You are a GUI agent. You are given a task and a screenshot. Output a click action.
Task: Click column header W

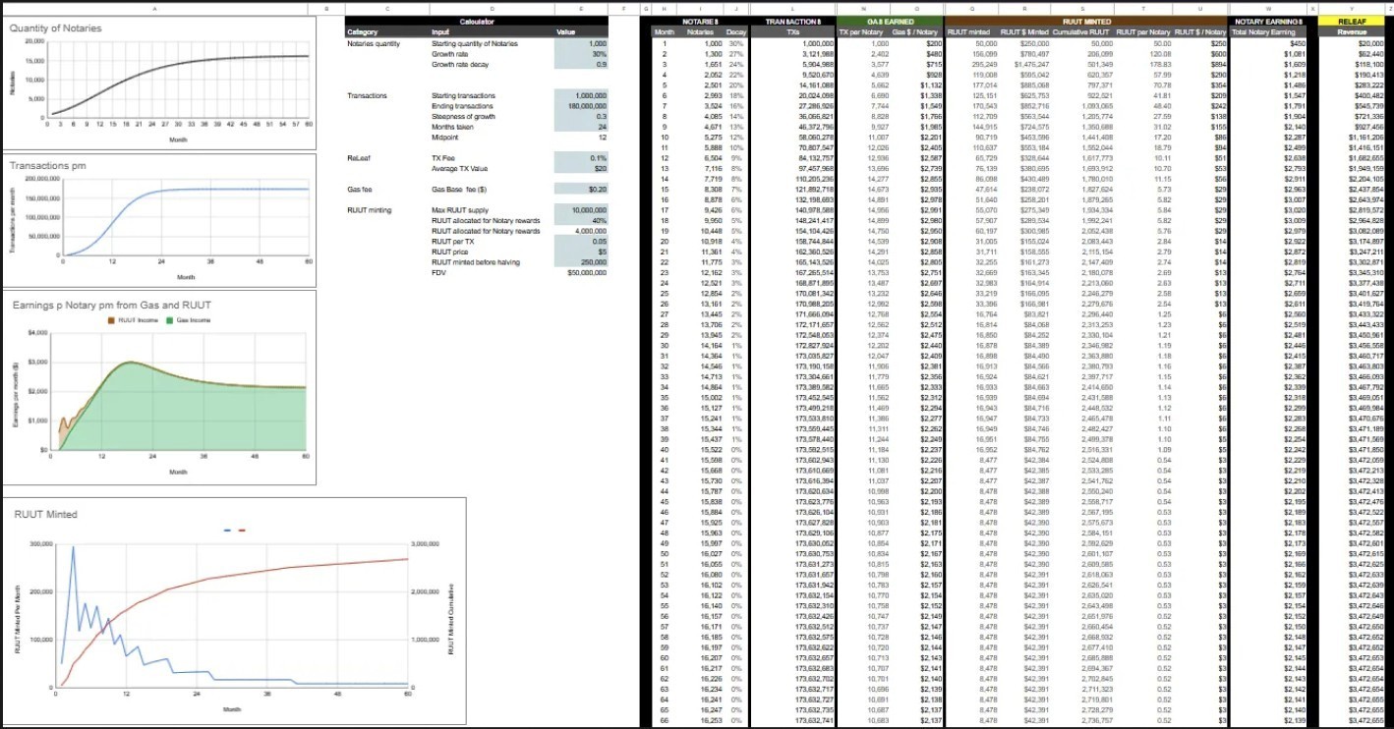pos(1267,8)
